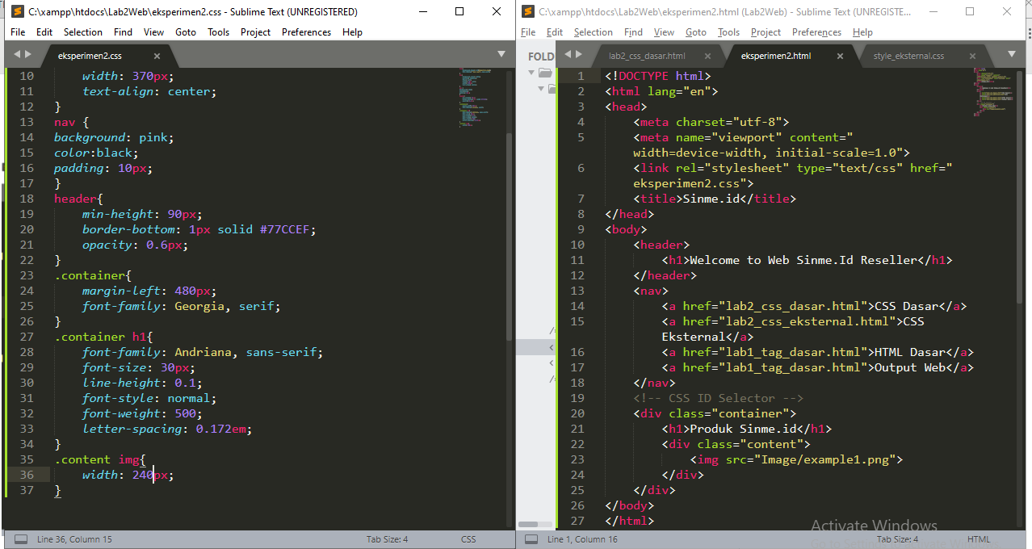Click the Sublime Text logo in the eksperimen2.css window title bar

click(16, 12)
